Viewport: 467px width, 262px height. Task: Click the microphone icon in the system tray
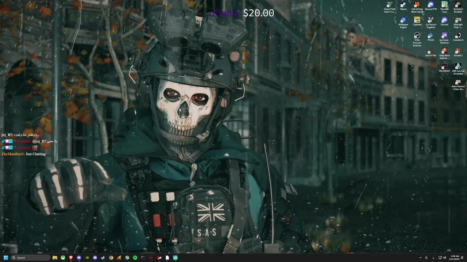(426, 258)
